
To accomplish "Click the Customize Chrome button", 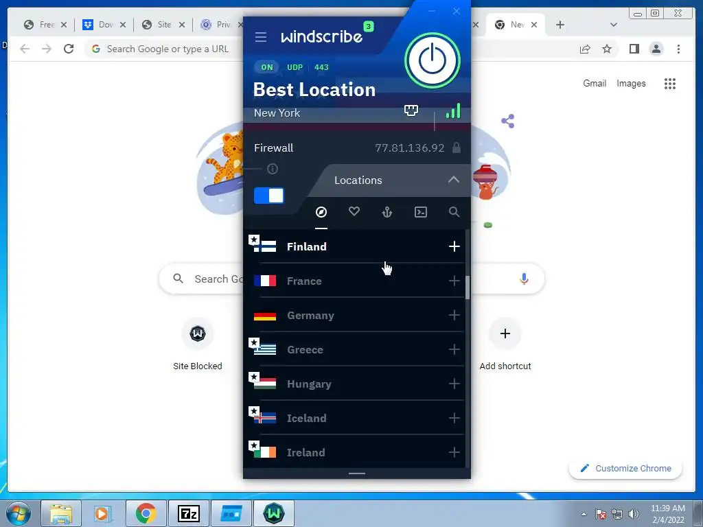I will point(625,468).
